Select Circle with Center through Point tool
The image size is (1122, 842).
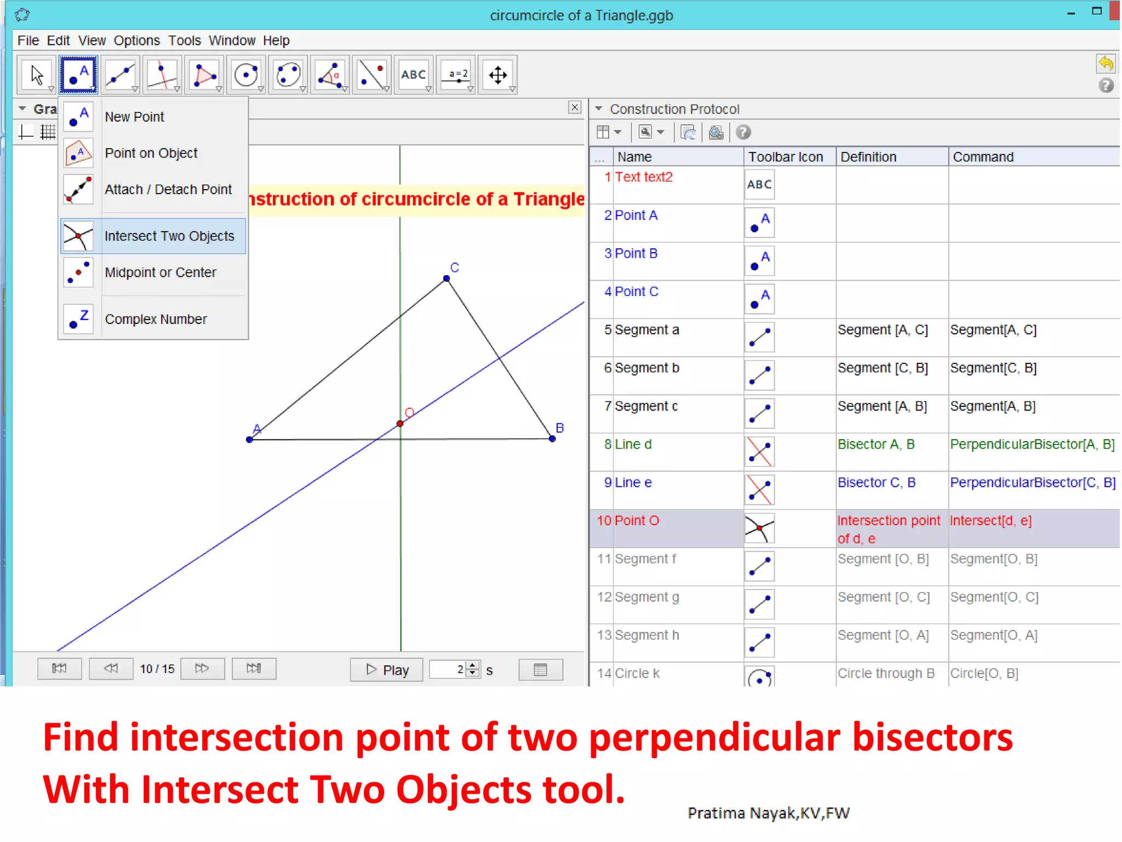click(246, 75)
